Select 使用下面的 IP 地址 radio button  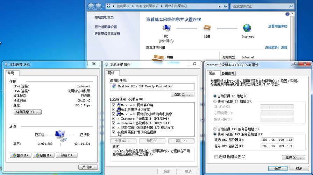215,101
